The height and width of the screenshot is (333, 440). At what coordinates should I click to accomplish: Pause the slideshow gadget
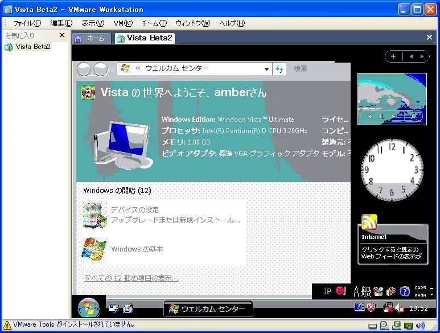381,116
